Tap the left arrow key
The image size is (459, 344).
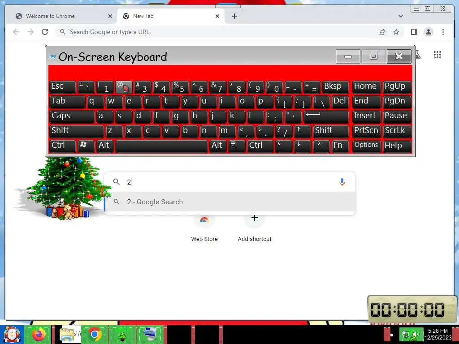[283, 146]
